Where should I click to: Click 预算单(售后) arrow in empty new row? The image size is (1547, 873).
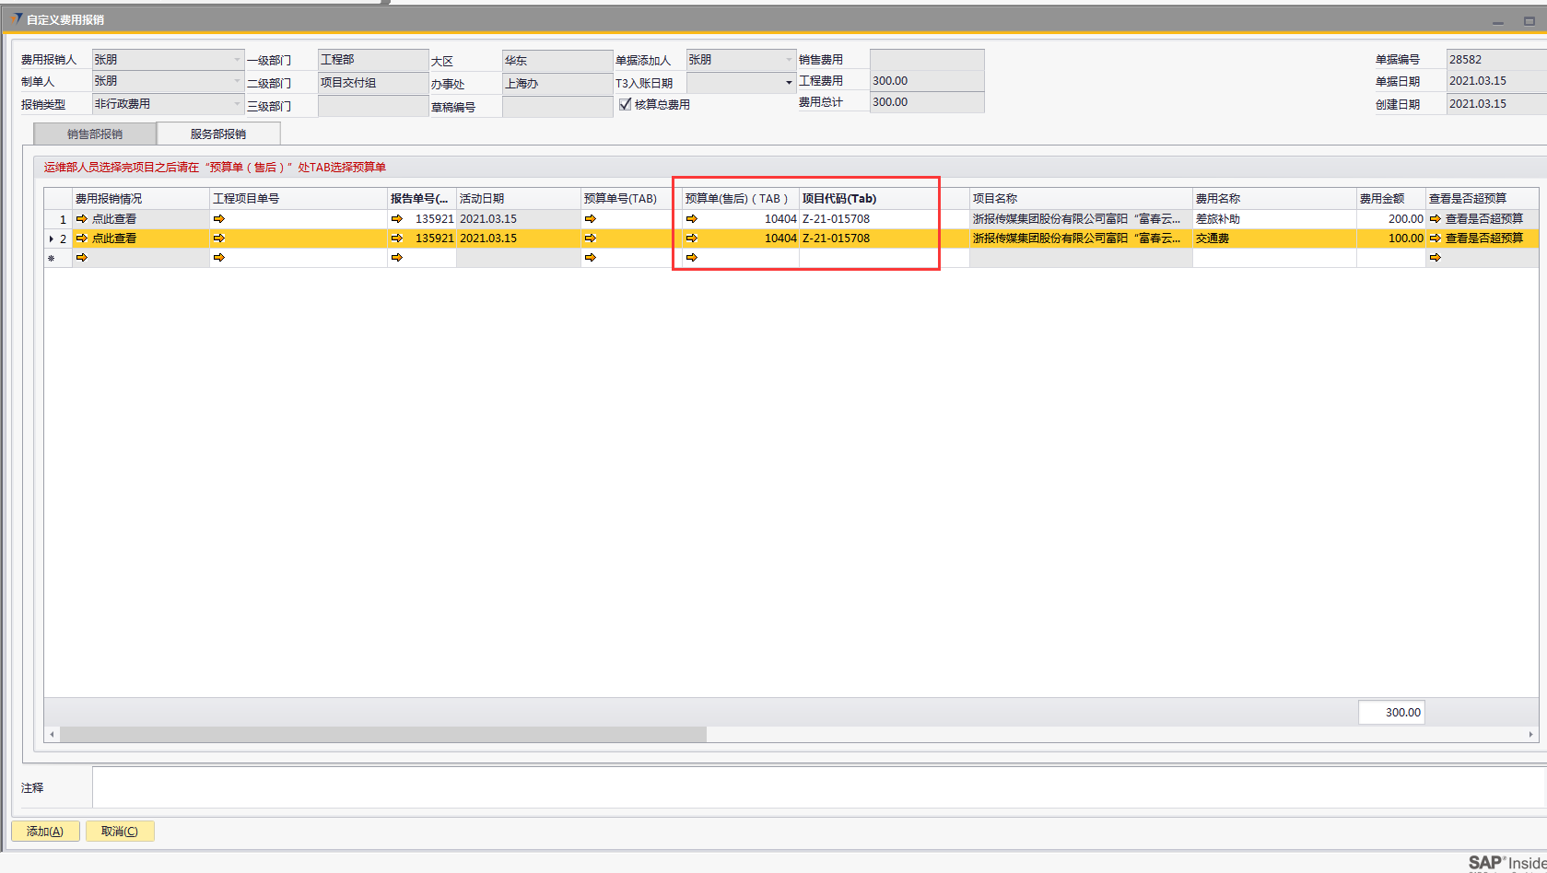692,258
